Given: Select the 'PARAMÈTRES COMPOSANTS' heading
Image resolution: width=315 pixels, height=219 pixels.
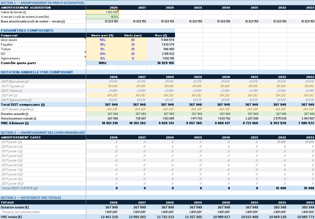Looking at the screenshot, I should (x=27, y=30).
